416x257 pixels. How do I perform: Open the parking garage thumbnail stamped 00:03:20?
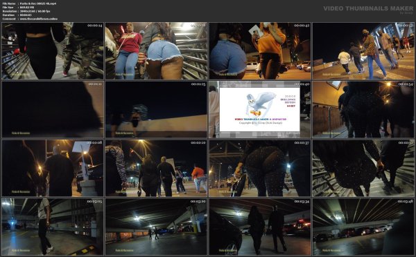(x=156, y=227)
